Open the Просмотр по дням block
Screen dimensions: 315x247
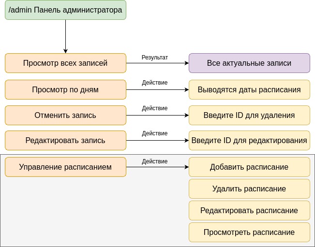point(65,89)
